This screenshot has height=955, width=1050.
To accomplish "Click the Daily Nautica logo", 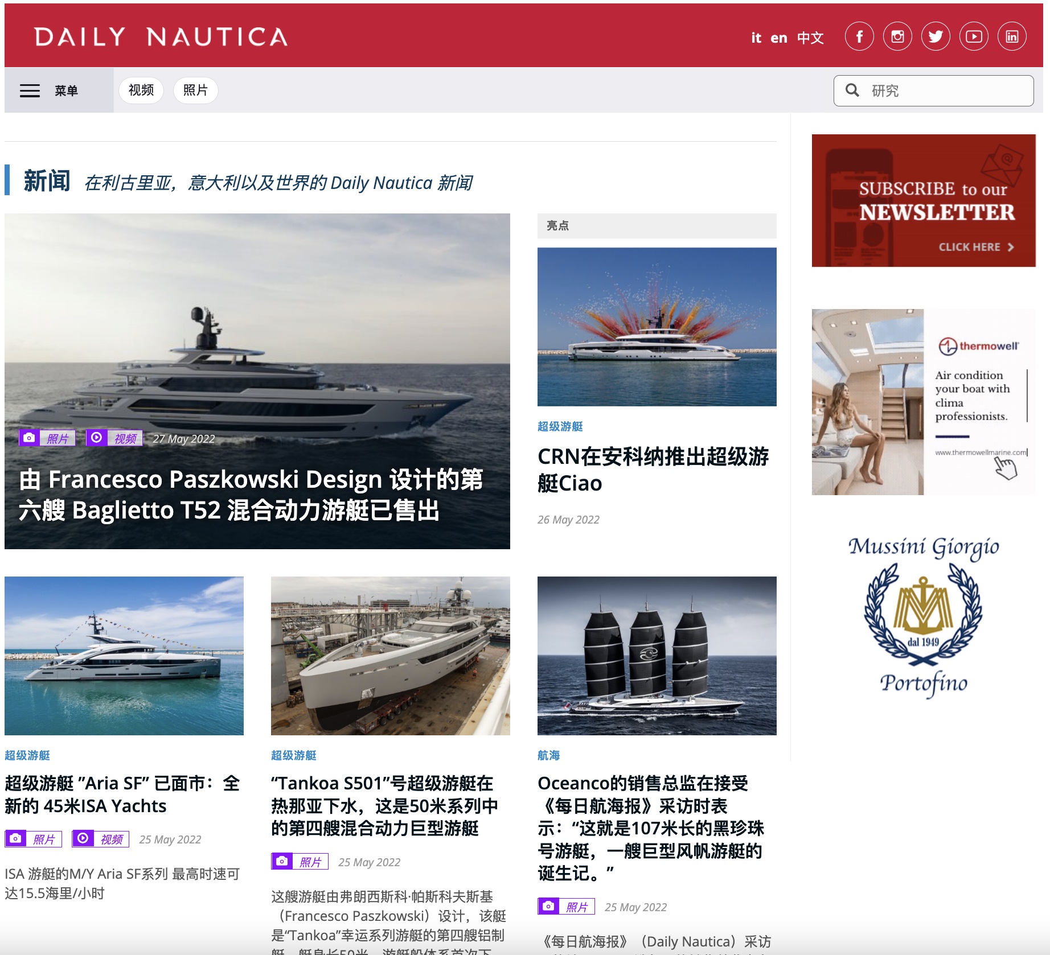I will point(161,37).
